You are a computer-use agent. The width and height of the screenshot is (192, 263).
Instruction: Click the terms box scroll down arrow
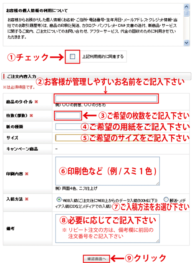[x=187, y=43]
